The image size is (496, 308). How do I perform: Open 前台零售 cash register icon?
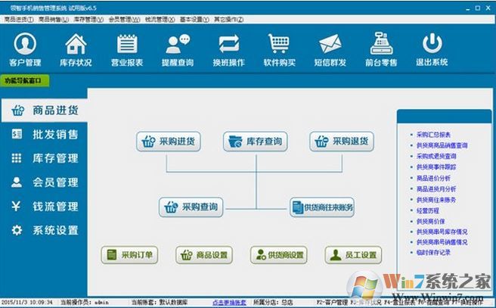(381, 49)
